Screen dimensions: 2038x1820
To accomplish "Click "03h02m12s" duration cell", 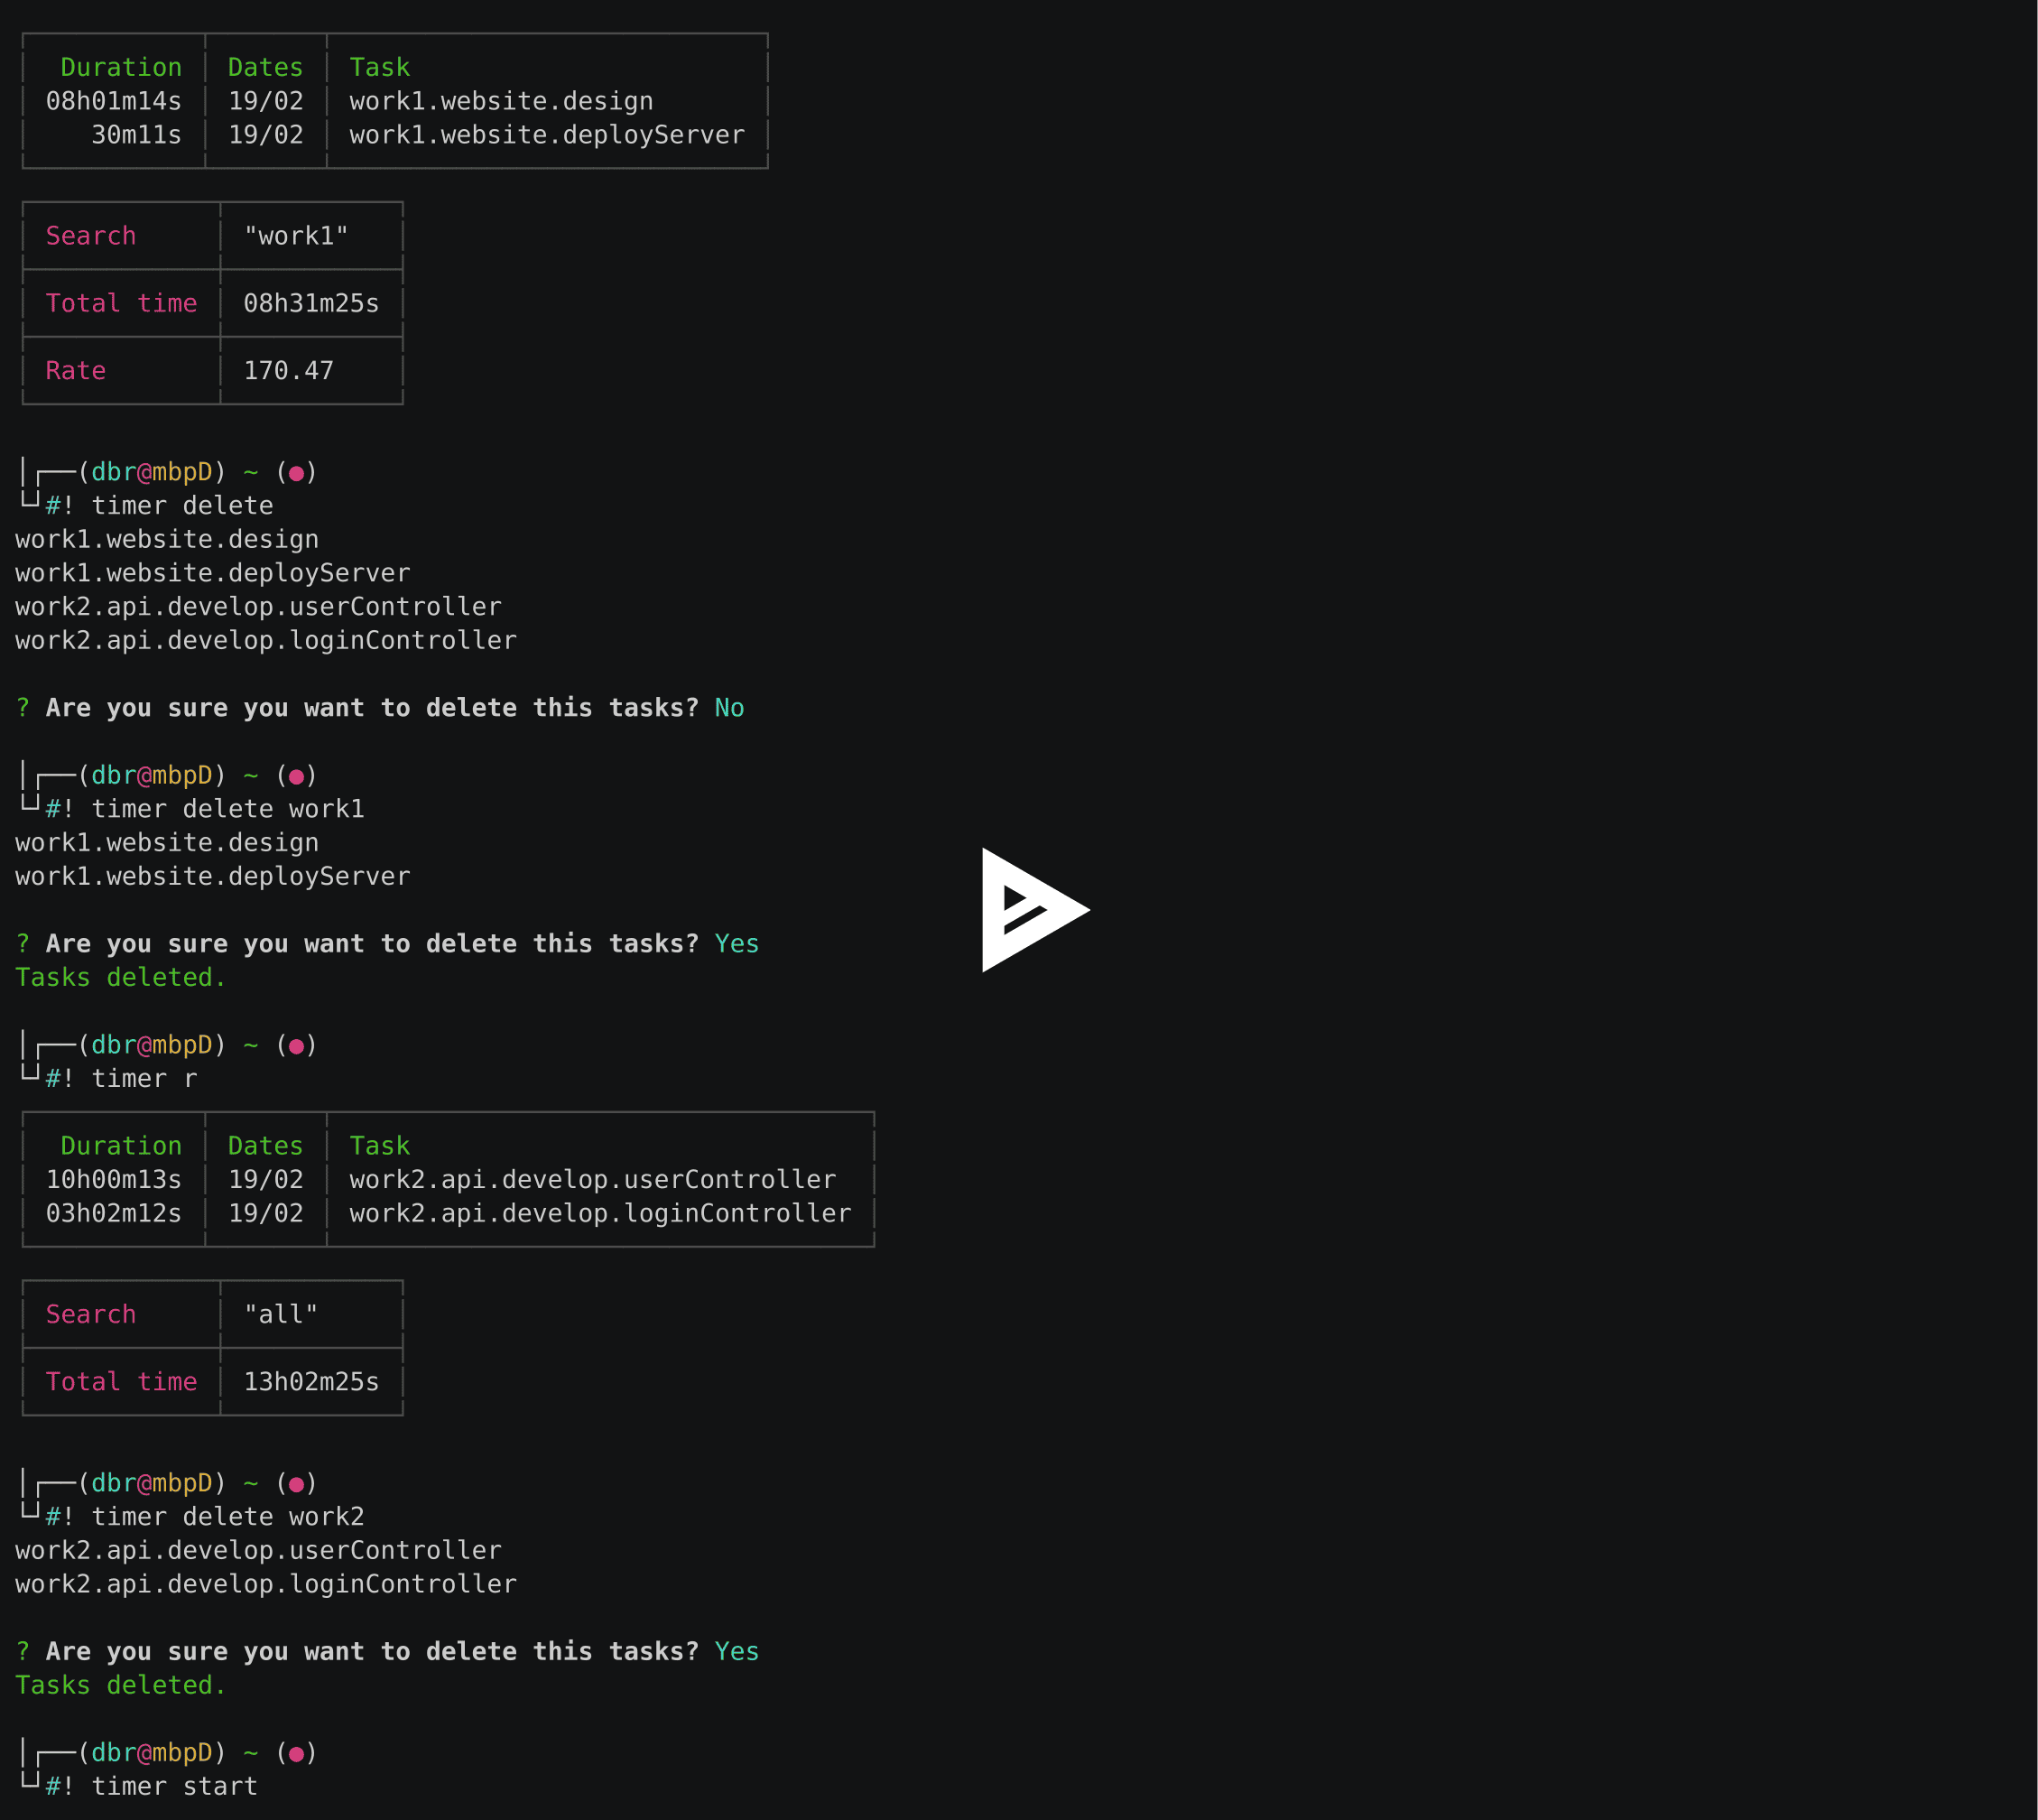I will tap(114, 1213).
